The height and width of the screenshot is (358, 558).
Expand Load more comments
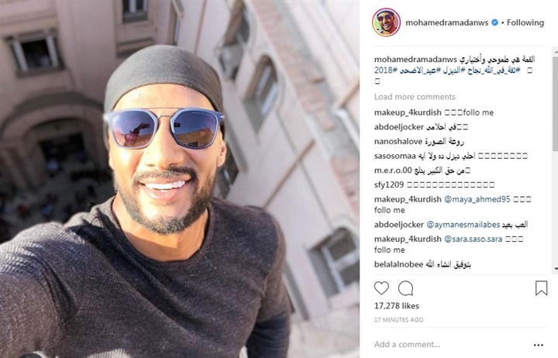click(x=415, y=97)
